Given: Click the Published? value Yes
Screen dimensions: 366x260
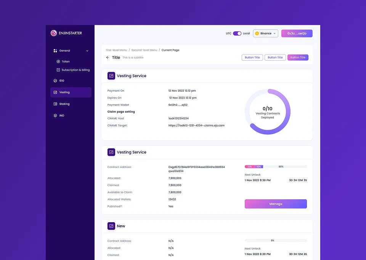Looking at the screenshot, I should (x=171, y=207).
